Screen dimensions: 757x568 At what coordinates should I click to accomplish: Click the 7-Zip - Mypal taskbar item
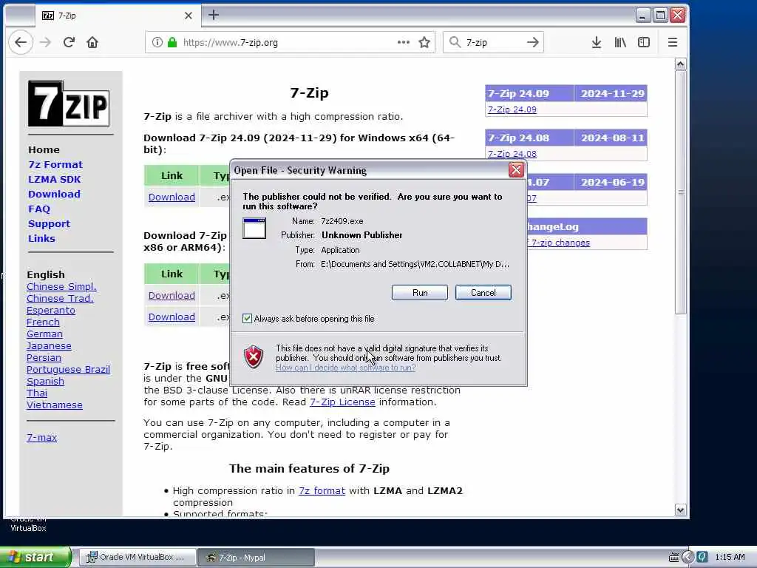[256, 558]
